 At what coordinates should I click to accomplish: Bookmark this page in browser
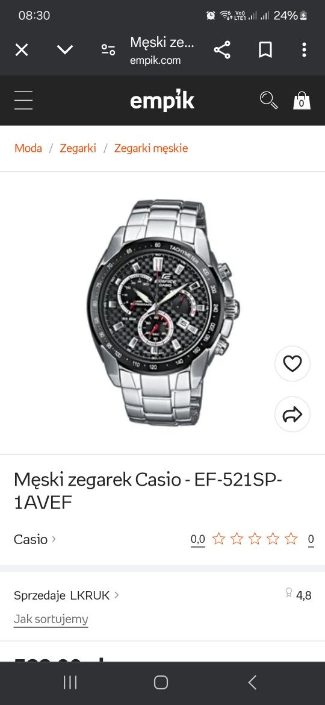point(265,50)
